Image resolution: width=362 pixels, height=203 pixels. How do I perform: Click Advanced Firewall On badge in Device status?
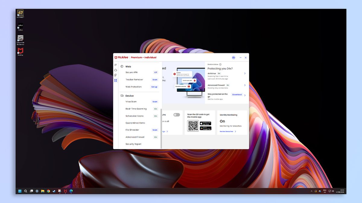coord(228,85)
